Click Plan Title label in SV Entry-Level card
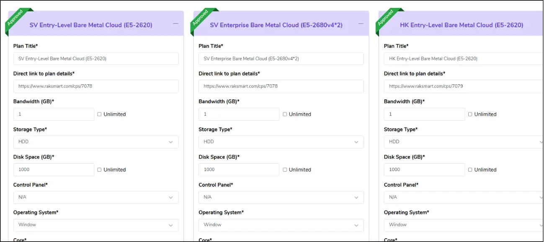This screenshot has width=544, height=242. (26, 46)
